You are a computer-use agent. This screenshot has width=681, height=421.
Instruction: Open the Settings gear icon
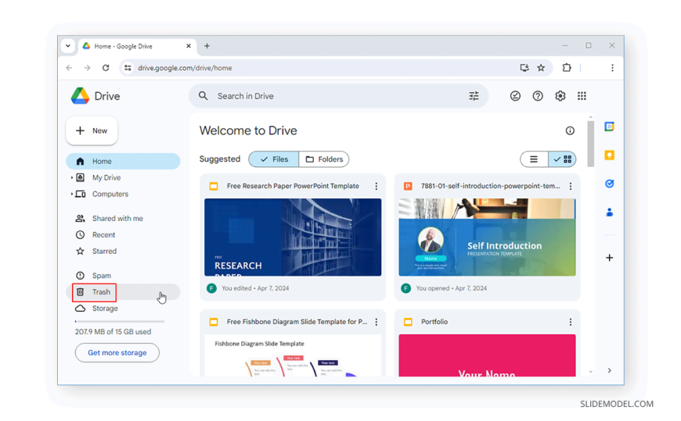tap(560, 96)
